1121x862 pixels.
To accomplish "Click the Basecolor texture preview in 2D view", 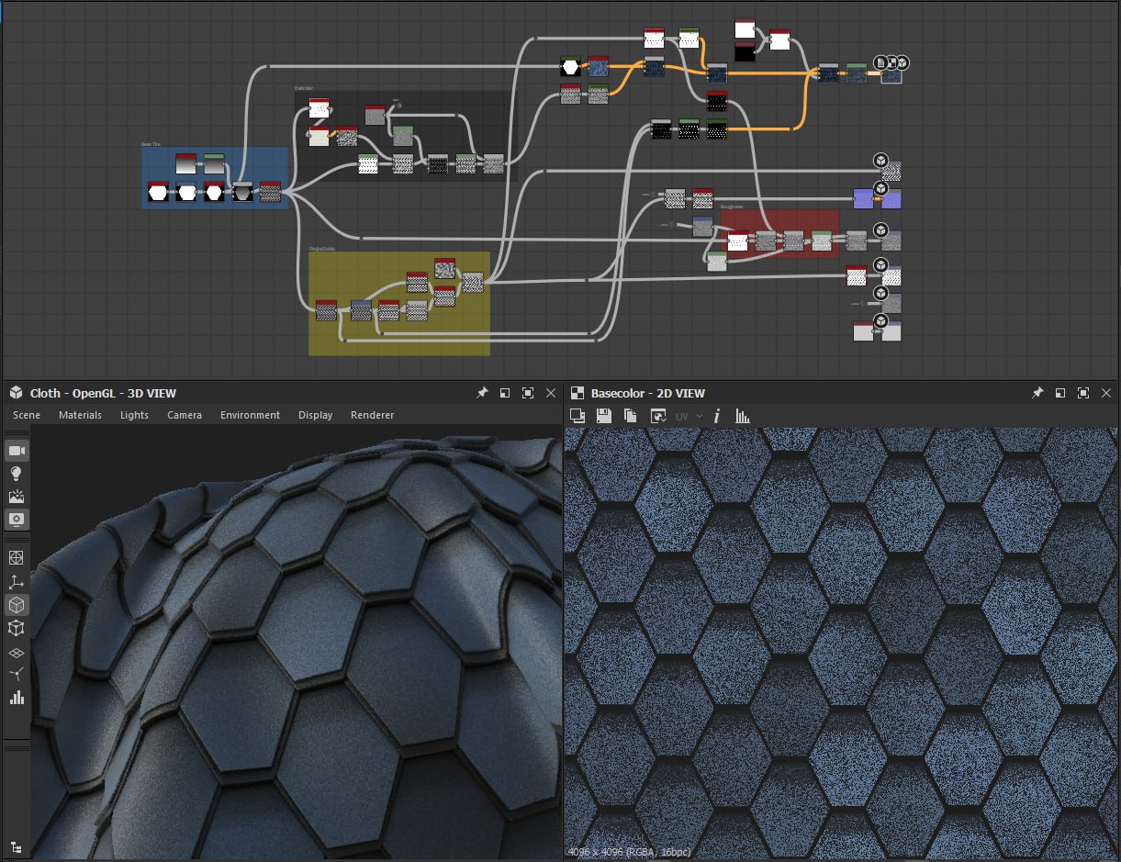I will coord(839,643).
